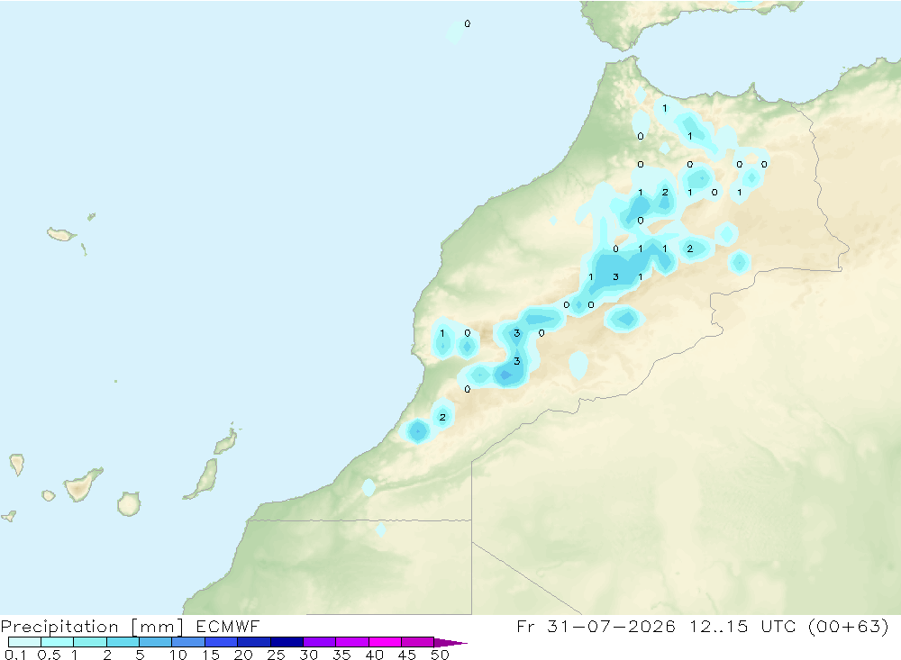This screenshot has width=901, height=660.
Task: Select the 35–40 mm legend color box
Action: pos(352,642)
